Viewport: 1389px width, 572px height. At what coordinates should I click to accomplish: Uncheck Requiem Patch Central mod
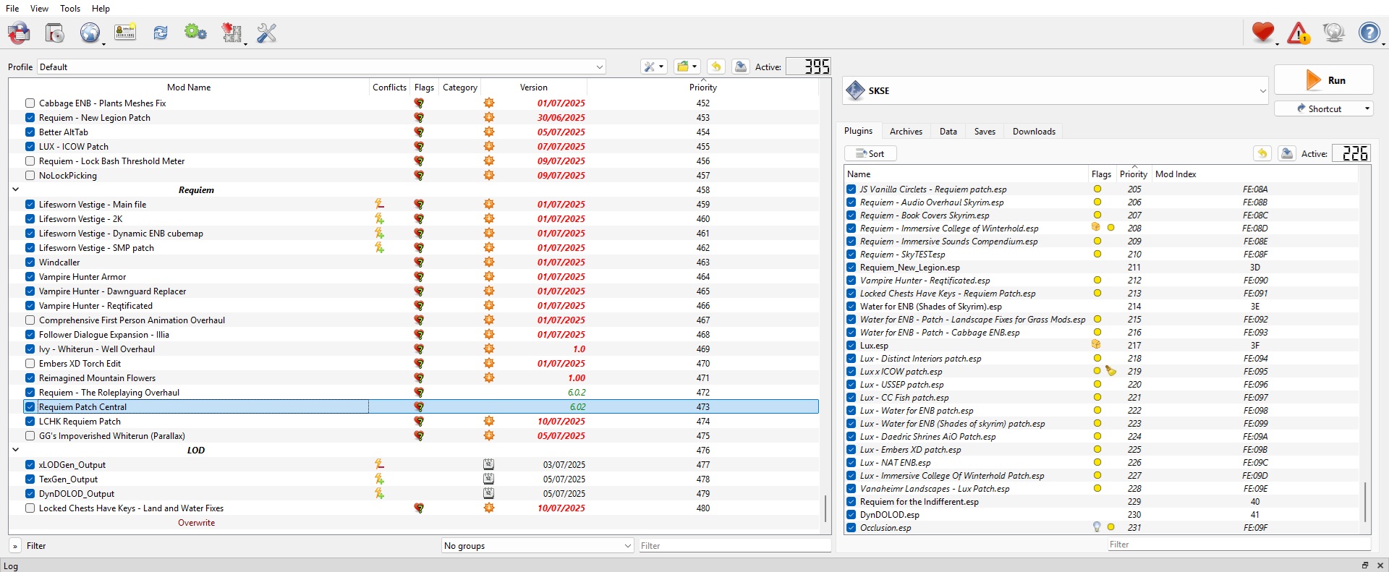click(x=30, y=406)
